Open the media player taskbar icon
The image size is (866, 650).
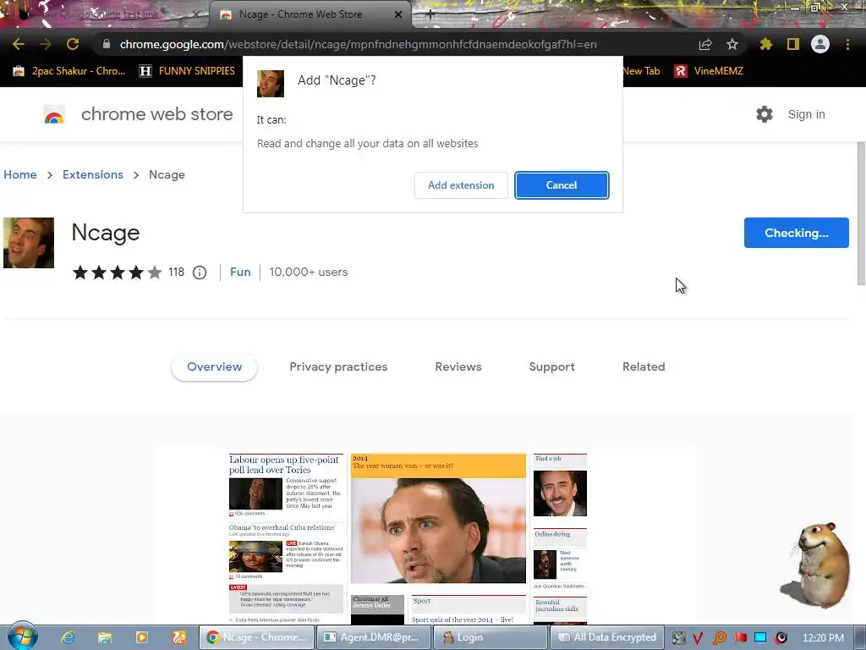tap(142, 637)
